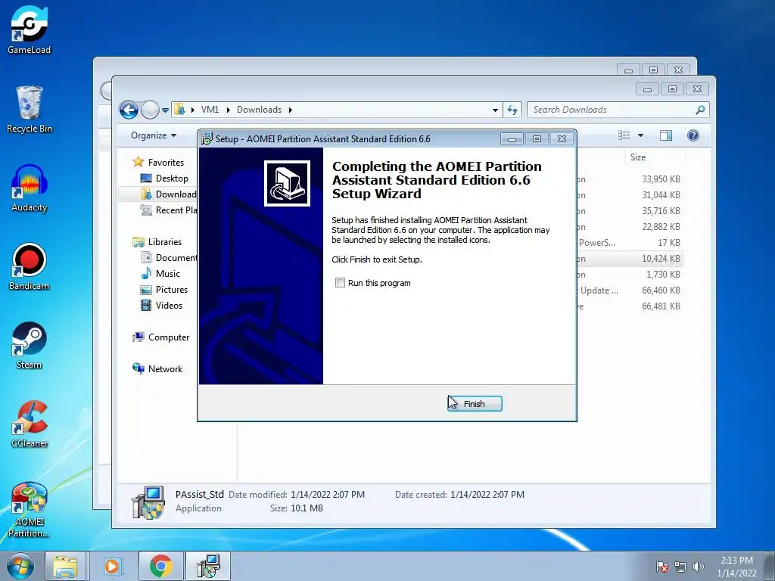Viewport: 775px width, 581px height.
Task: Open the CCleaner desktop icon
Action: 30,424
